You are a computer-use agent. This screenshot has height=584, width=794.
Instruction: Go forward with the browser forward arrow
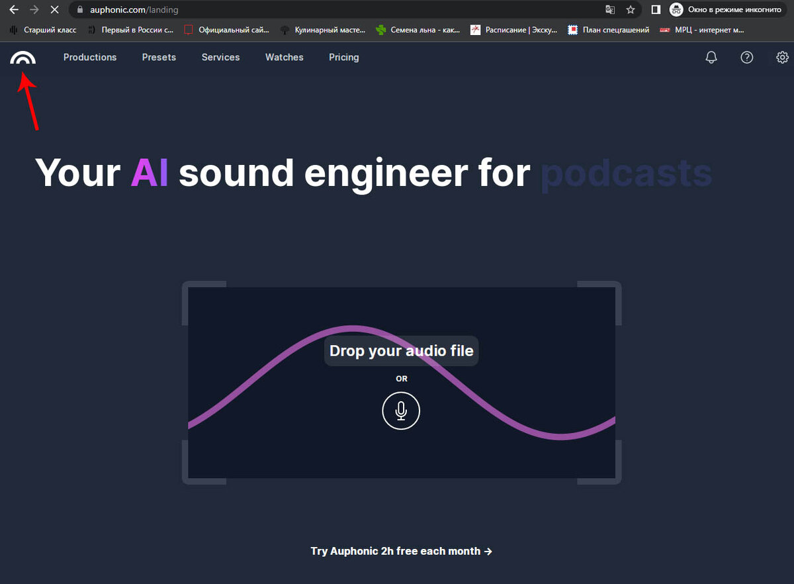tap(34, 10)
